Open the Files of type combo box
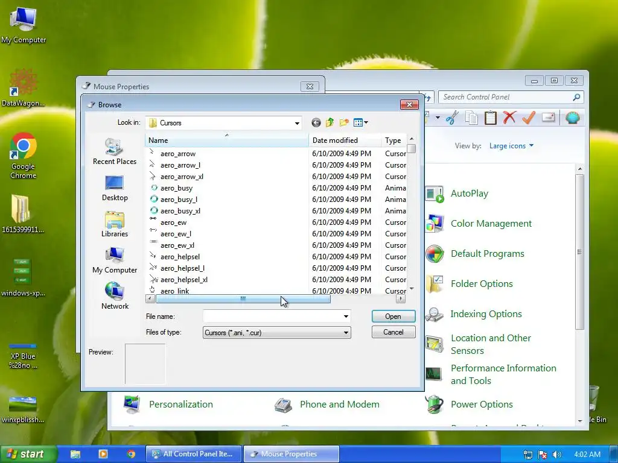Viewport: 618px width, 463px height. [276, 332]
